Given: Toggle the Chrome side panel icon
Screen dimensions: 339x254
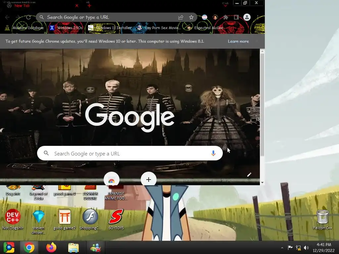Looking at the screenshot, I should [x=236, y=17].
